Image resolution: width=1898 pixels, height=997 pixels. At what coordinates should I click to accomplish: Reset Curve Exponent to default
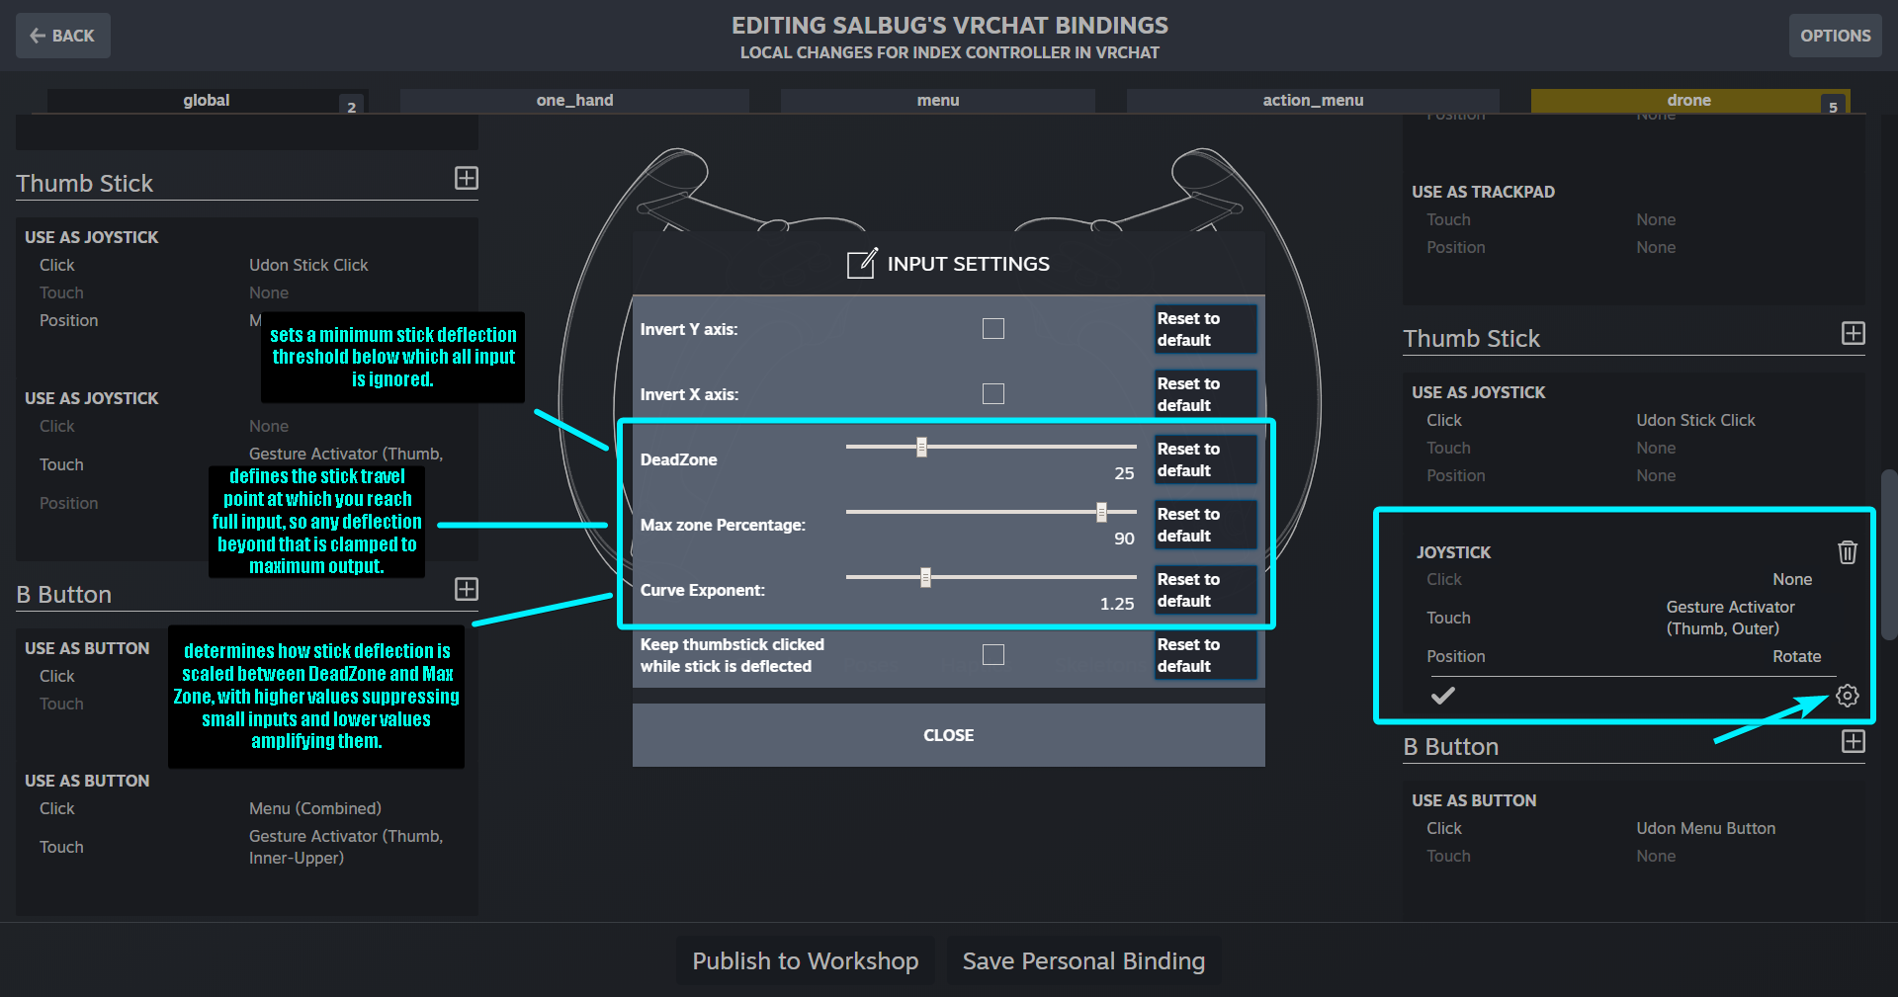click(1206, 590)
